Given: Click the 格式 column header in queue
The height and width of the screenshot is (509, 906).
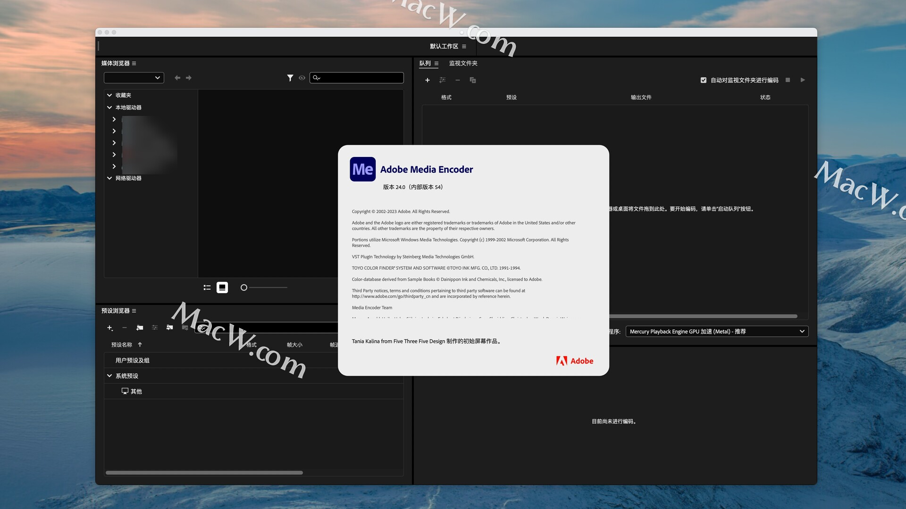Looking at the screenshot, I should point(446,97).
